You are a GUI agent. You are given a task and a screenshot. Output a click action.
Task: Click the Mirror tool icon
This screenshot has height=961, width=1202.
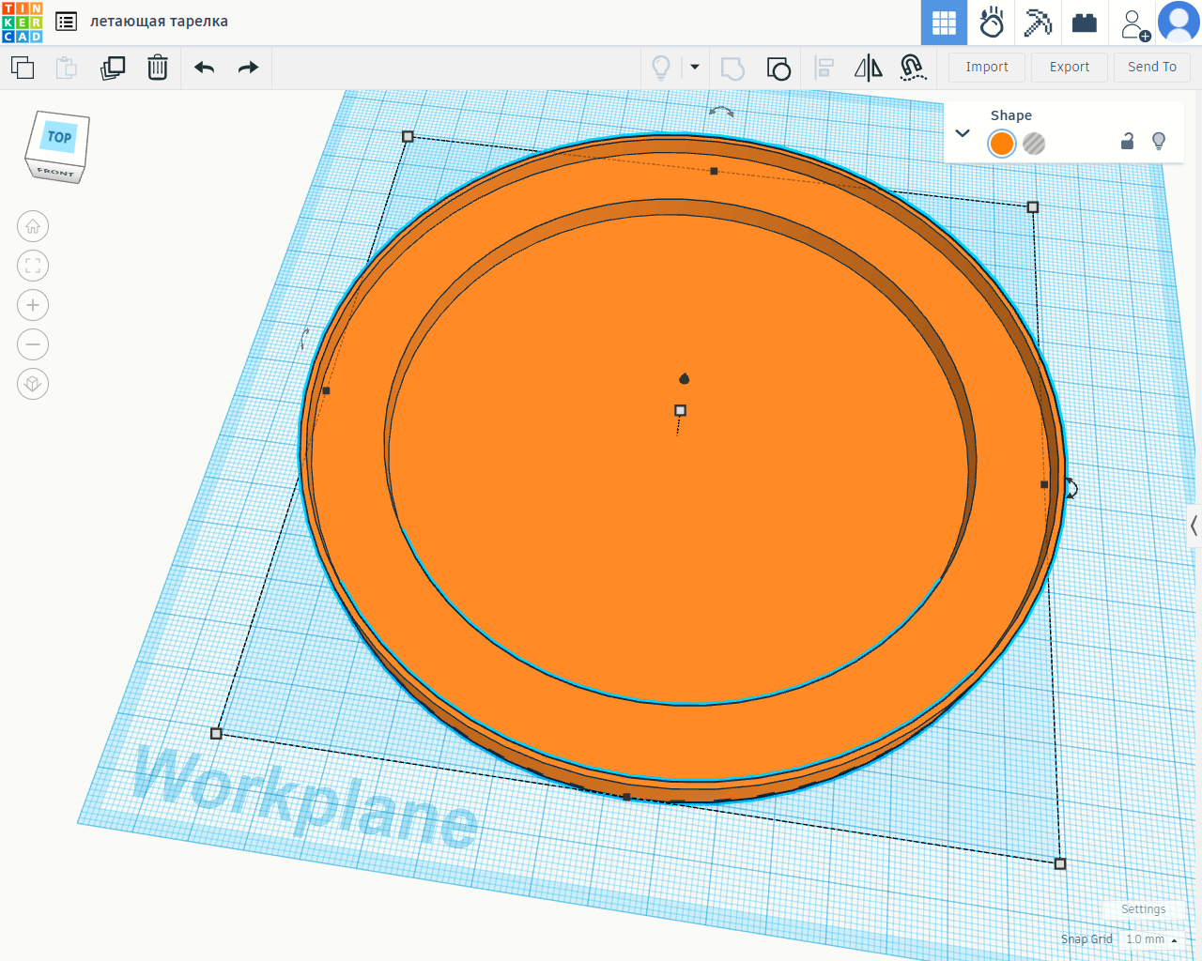coord(868,68)
